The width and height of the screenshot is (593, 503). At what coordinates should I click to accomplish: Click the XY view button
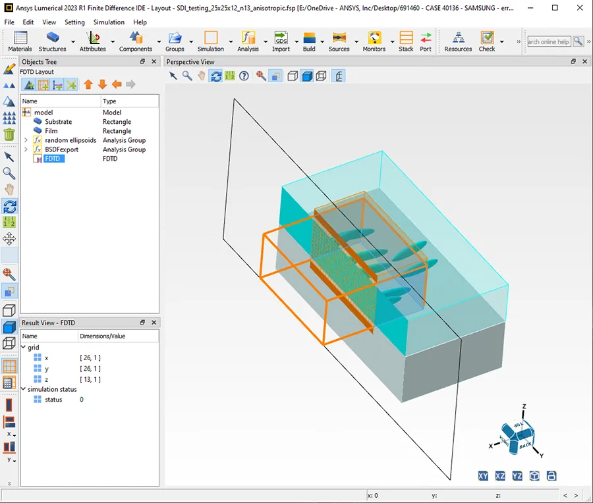point(483,476)
